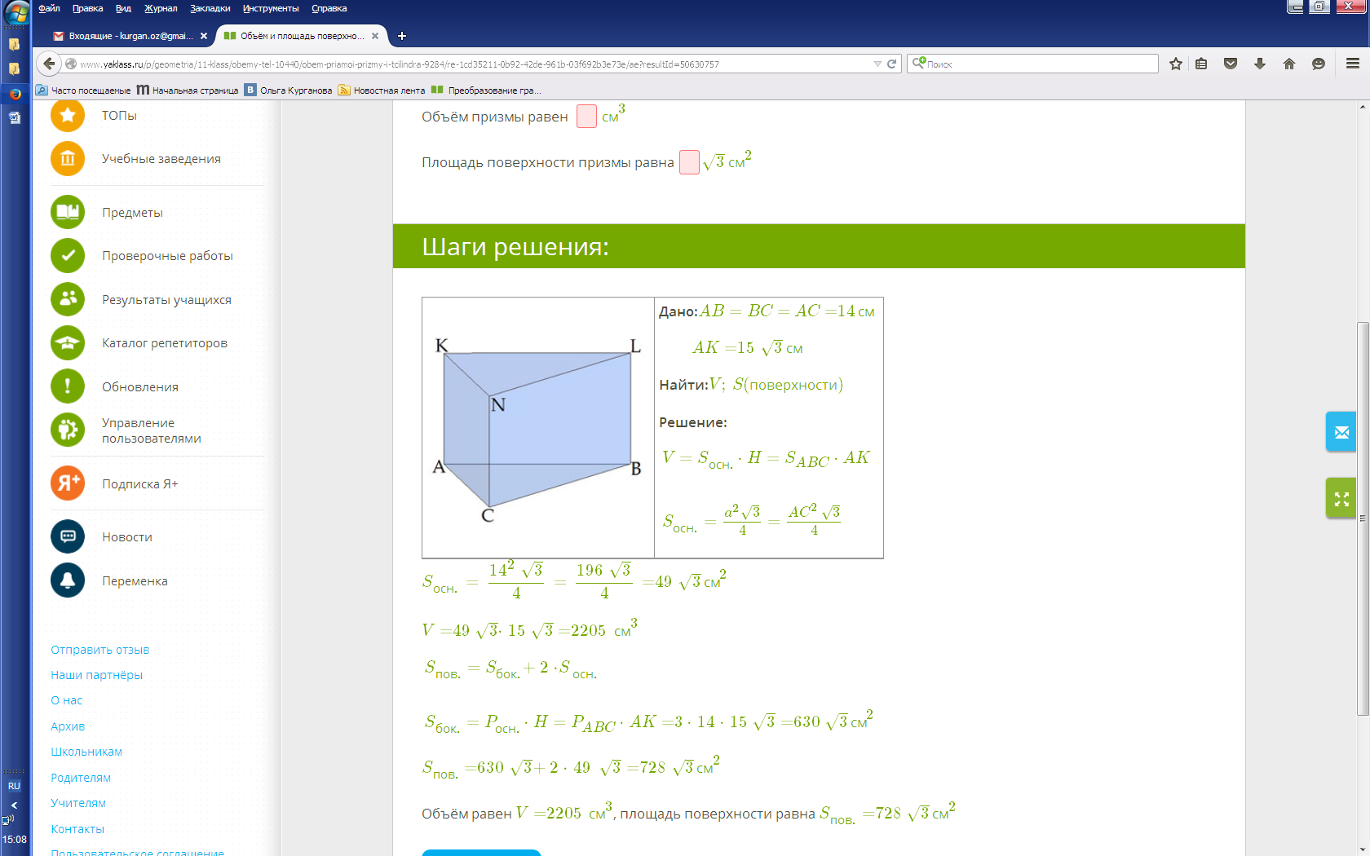Switch to the Gmail Входящие tab
Viewport: 1370px width, 856px height.
[x=130, y=36]
